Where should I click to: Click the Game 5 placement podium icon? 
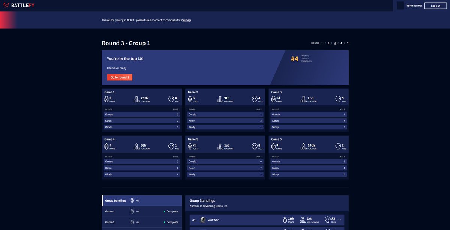[220, 146]
